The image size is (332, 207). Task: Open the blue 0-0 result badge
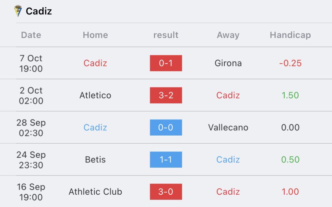166,128
